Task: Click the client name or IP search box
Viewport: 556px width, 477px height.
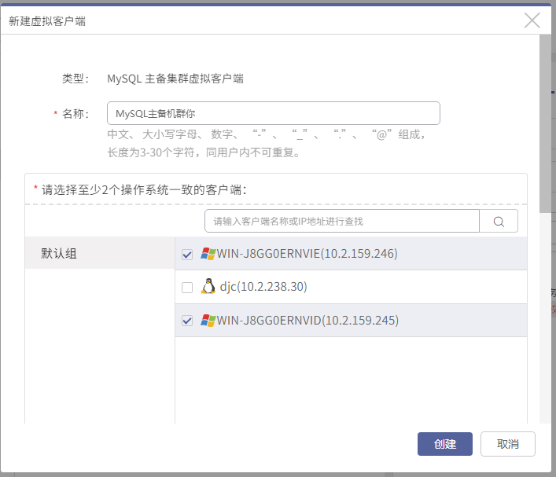Action: (342, 221)
